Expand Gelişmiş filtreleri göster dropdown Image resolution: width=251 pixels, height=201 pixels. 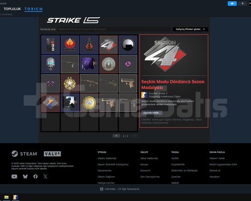pyautogui.click(x=190, y=29)
